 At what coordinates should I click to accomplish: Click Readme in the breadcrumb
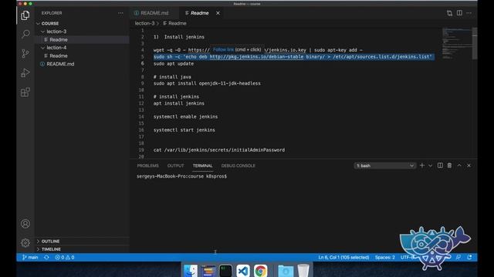(x=174, y=23)
